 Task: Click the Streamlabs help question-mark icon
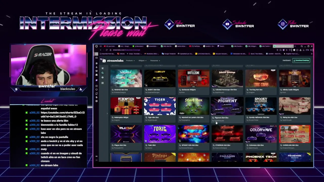click(103, 77)
